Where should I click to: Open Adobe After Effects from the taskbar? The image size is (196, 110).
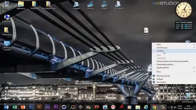(x=48, y=107)
